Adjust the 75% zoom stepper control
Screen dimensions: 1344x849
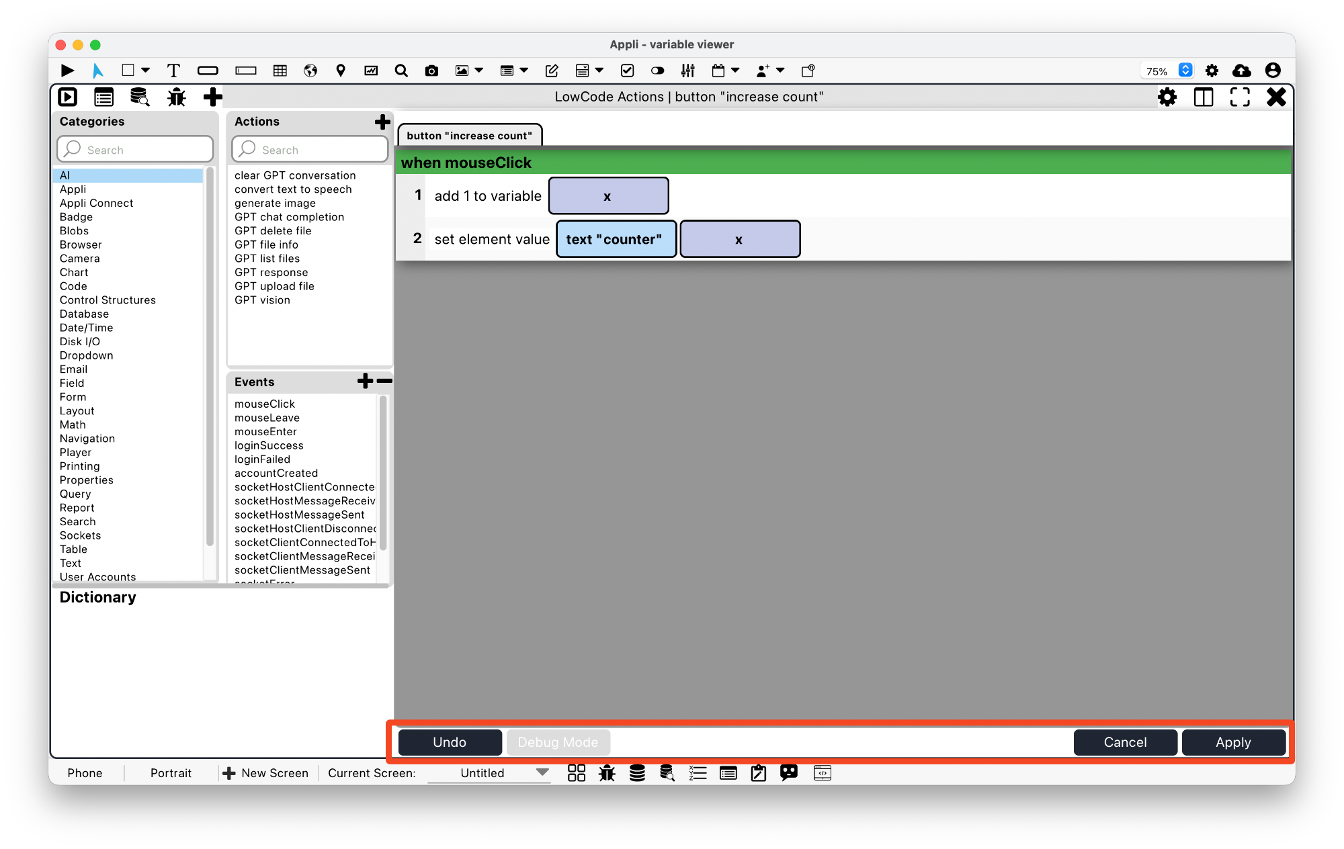[1186, 70]
